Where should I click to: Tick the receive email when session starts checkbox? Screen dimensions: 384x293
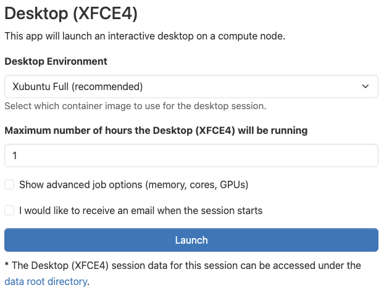[x=9, y=210]
